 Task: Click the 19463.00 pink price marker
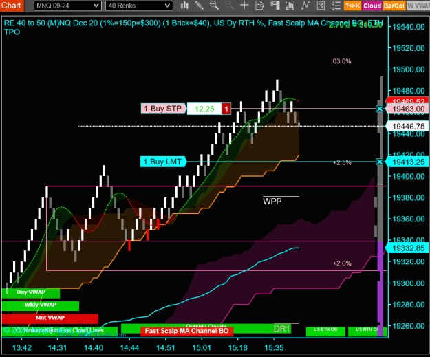(407, 109)
